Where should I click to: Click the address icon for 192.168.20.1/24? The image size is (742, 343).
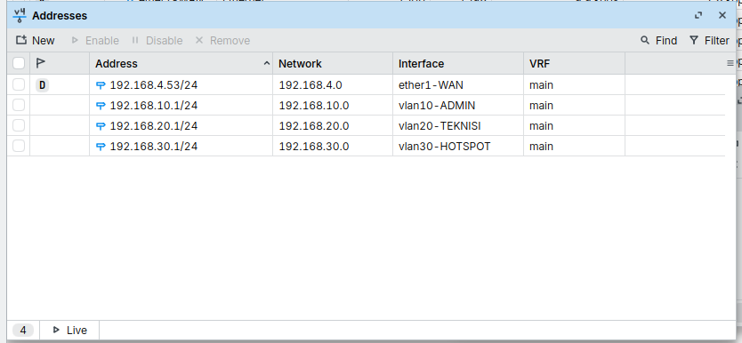coord(101,126)
